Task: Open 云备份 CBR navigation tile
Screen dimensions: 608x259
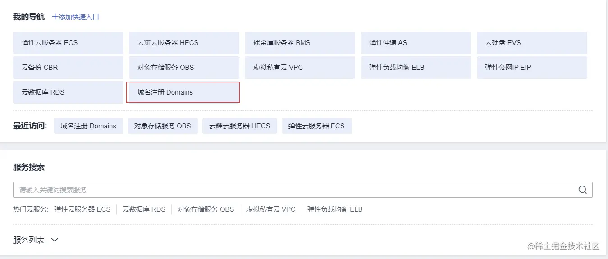Action: click(x=68, y=68)
